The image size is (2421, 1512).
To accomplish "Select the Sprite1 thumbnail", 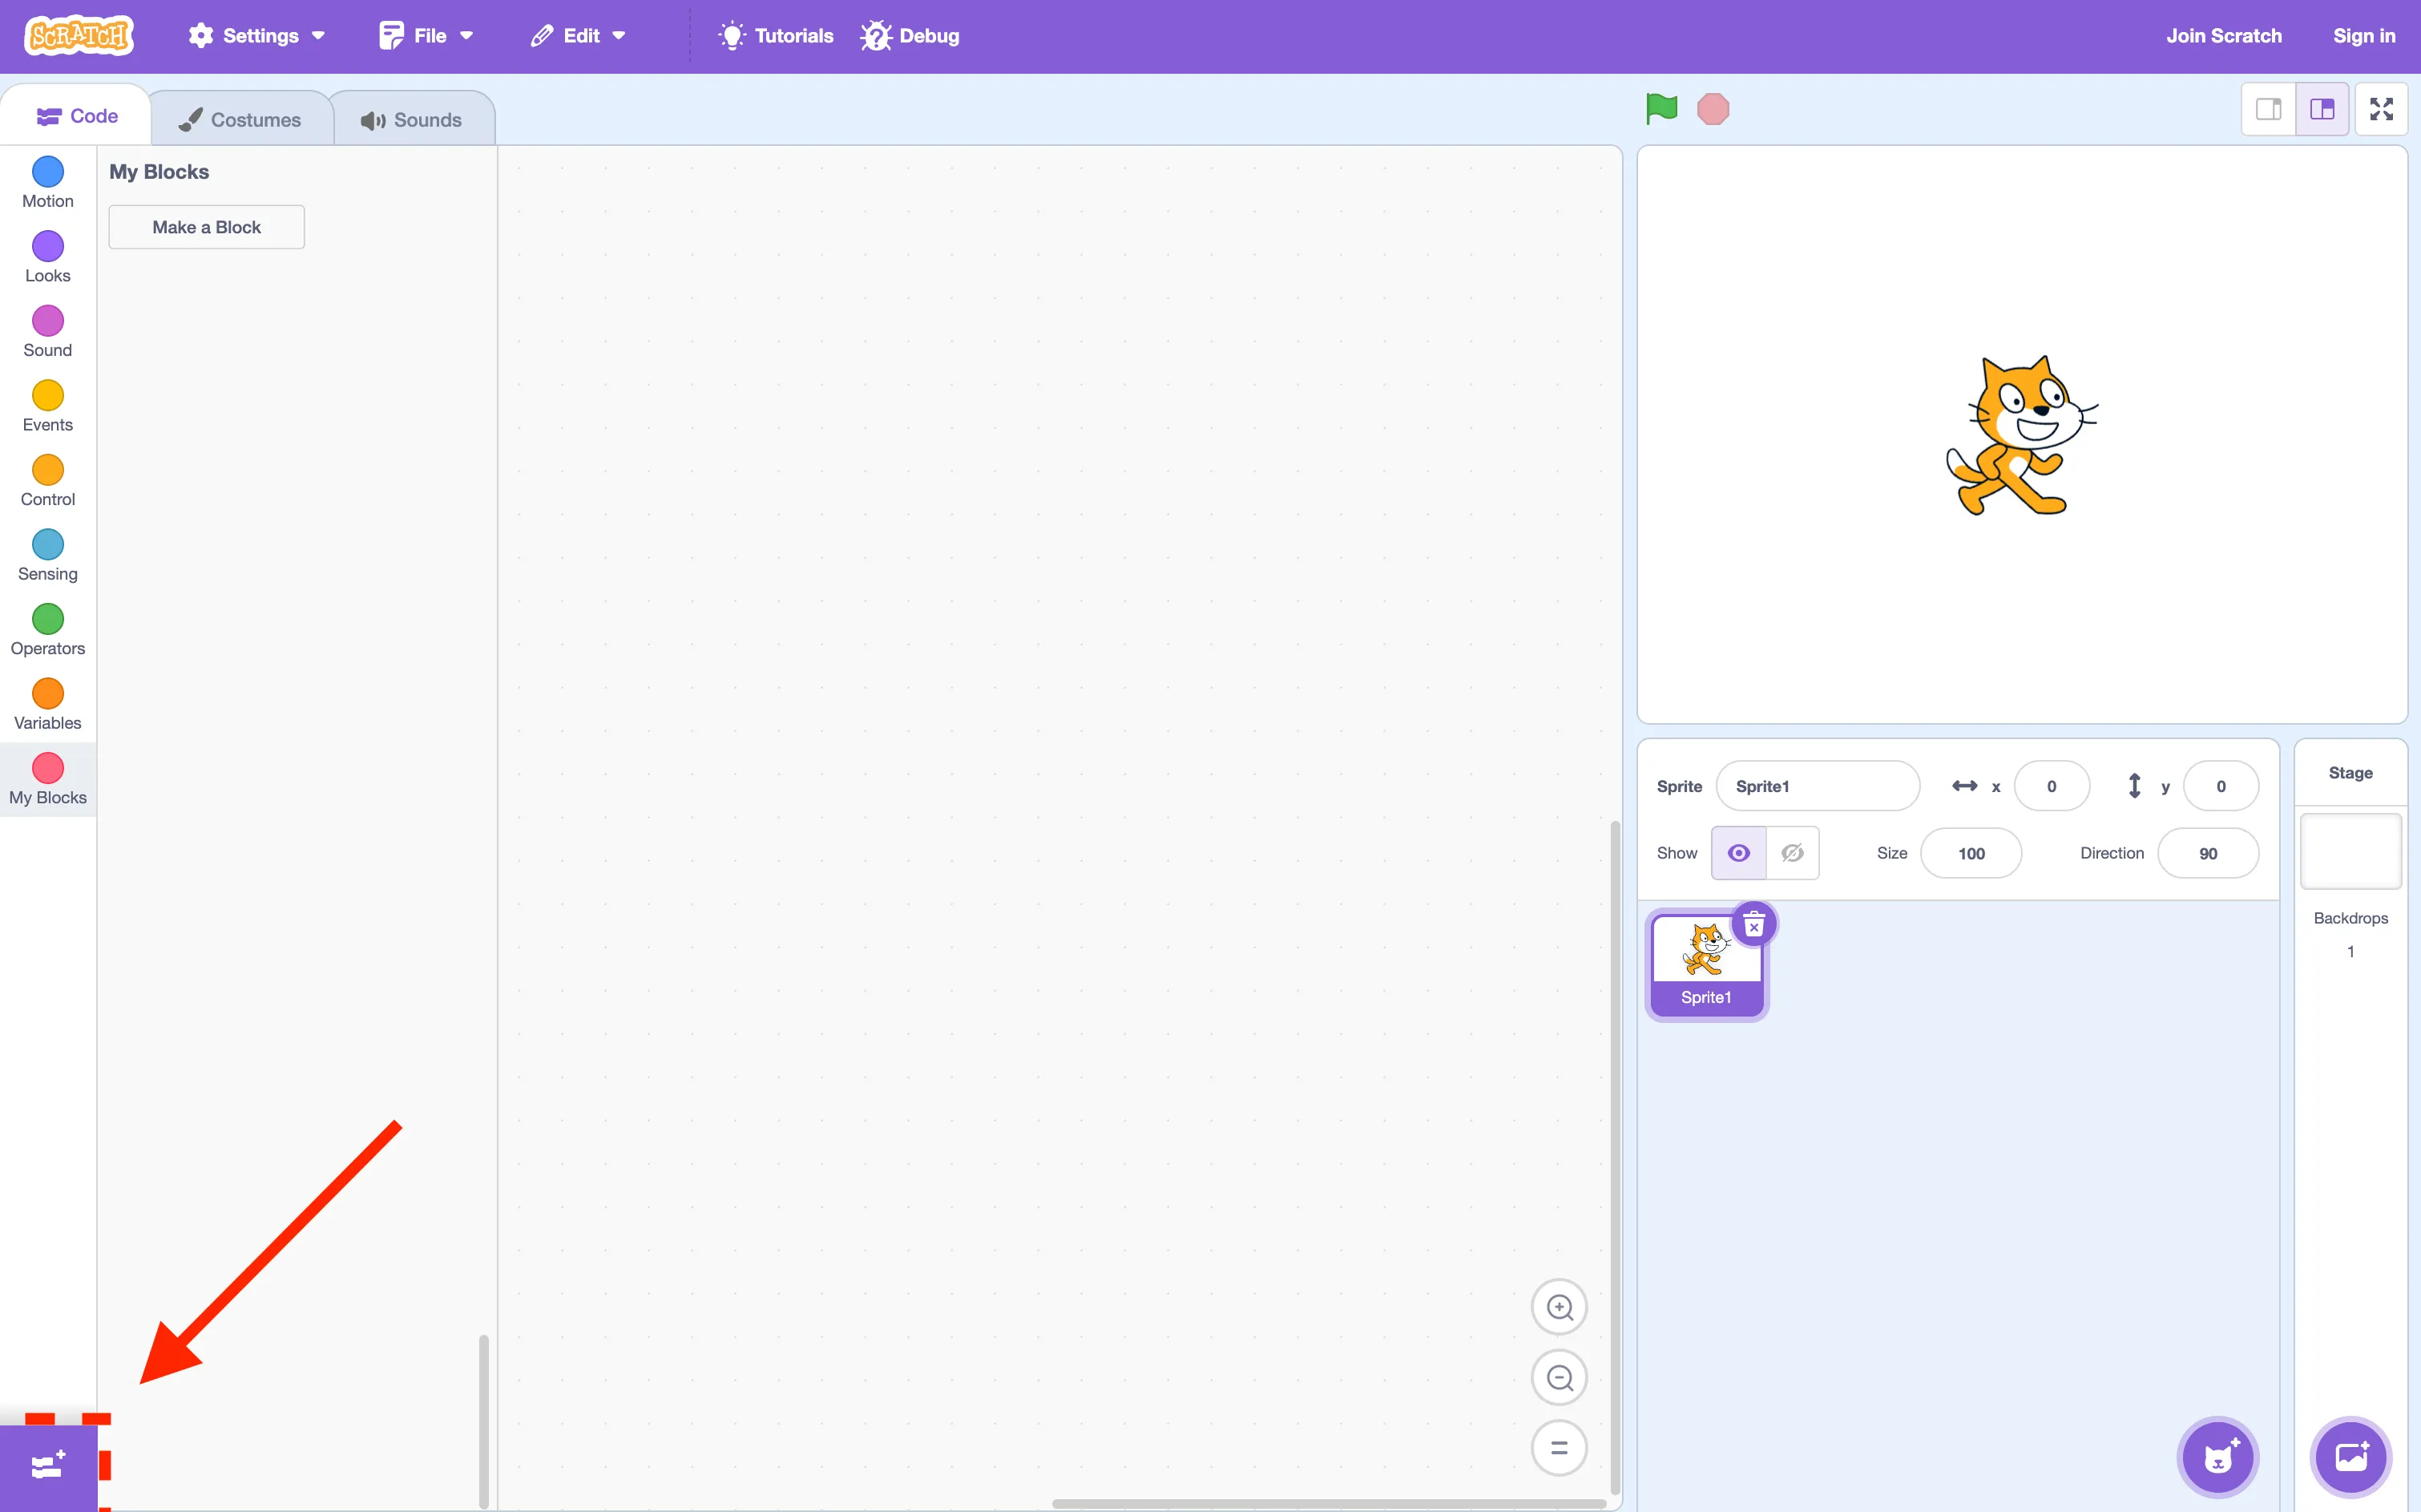I will [1706, 960].
